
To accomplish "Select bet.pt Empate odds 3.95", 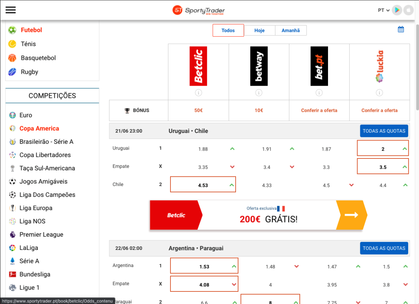I will [x=332, y=285].
